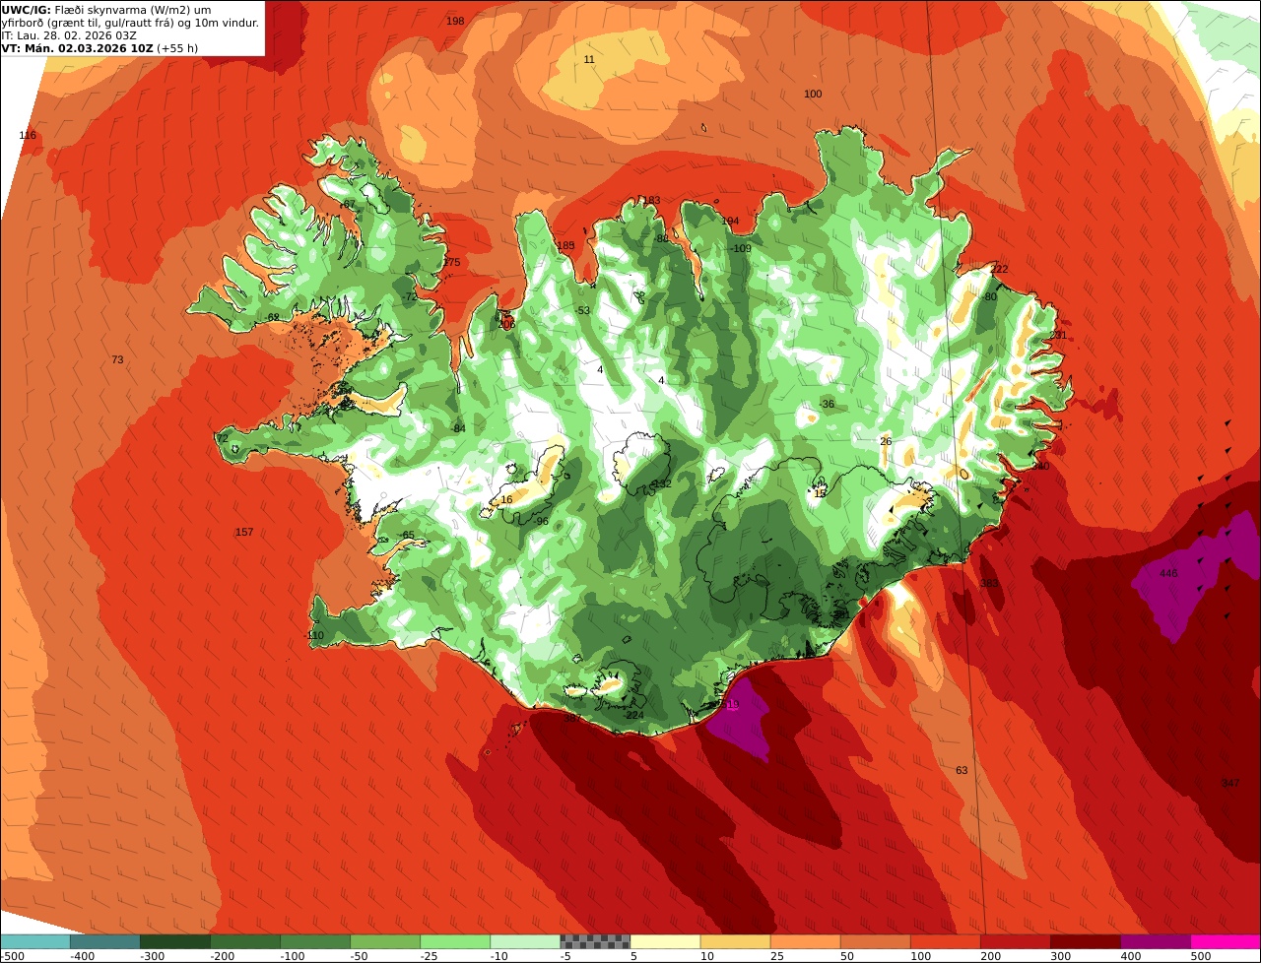Click the legend tick label -300

[153, 955]
